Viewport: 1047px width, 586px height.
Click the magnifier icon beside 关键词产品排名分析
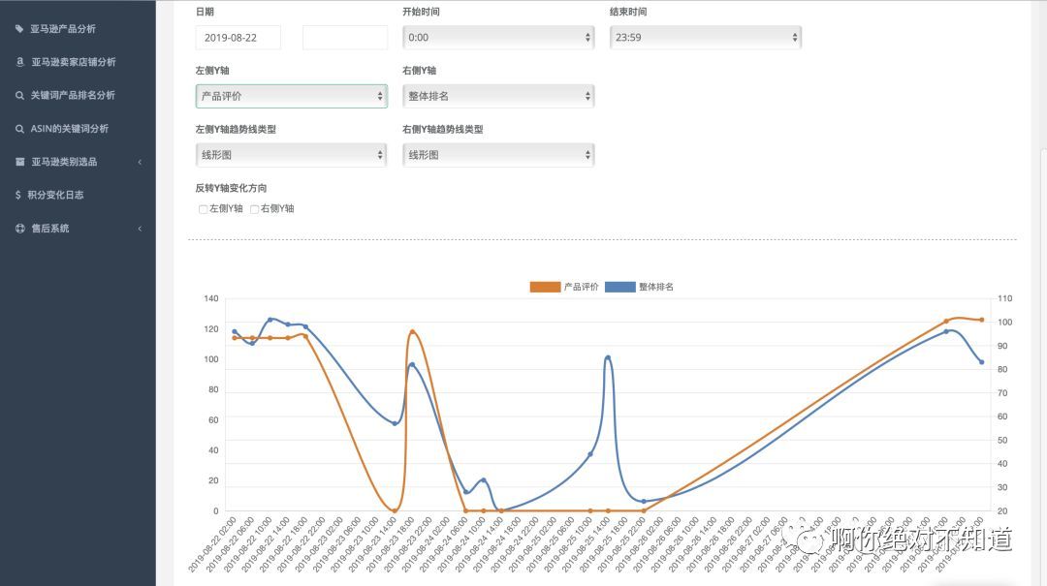coord(19,95)
